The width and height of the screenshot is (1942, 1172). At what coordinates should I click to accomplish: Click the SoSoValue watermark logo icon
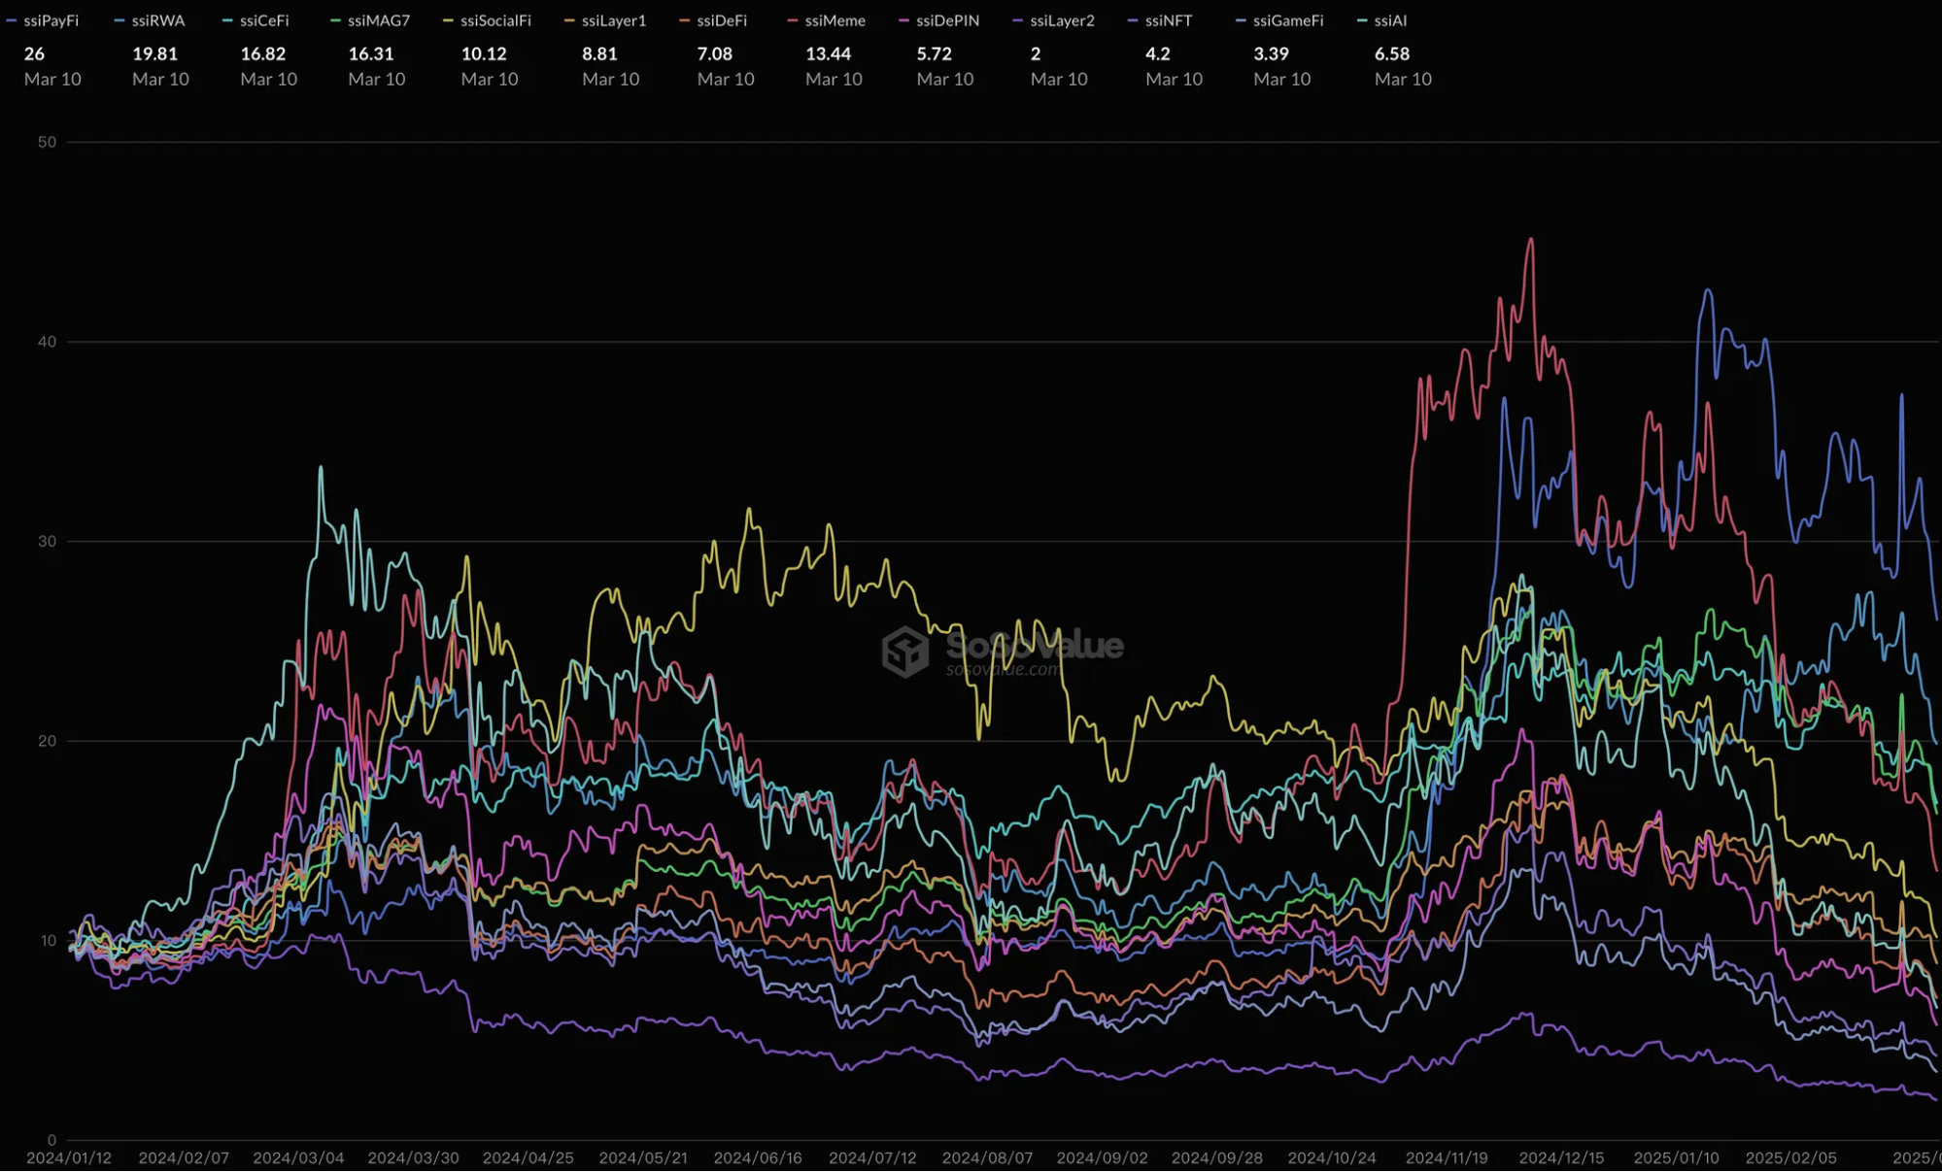905,651
